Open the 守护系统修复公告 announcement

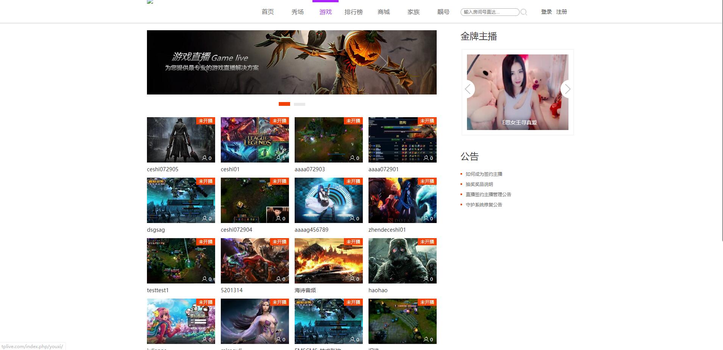click(x=484, y=205)
